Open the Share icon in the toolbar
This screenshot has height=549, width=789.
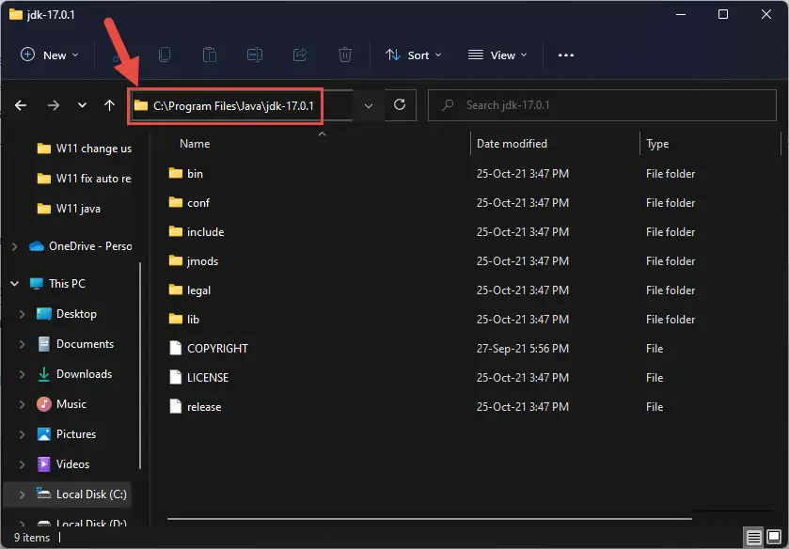coord(300,55)
